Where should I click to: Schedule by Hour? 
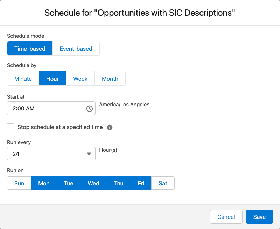tap(52, 78)
